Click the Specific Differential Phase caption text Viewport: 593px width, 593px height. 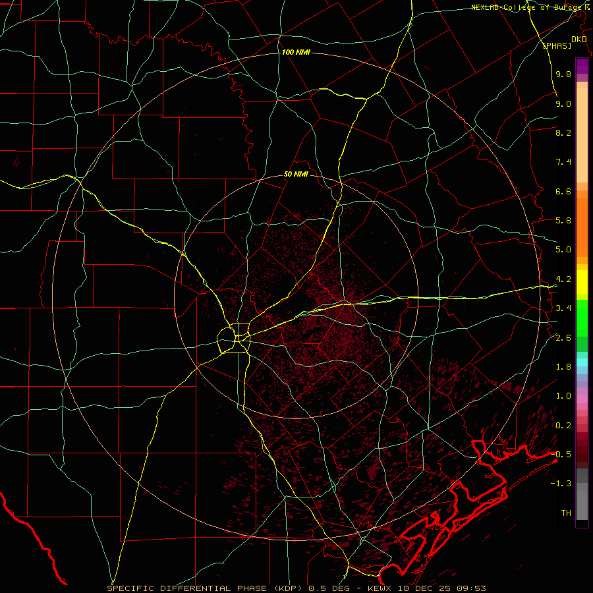pyautogui.click(x=296, y=588)
